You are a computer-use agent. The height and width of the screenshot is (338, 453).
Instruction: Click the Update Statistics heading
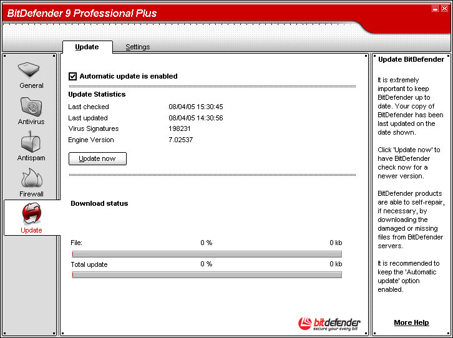coord(97,94)
